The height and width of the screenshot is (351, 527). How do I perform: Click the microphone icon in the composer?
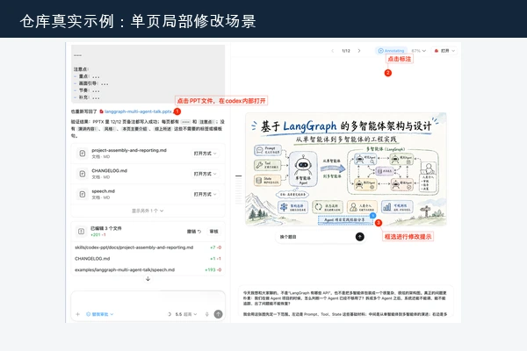(x=207, y=314)
